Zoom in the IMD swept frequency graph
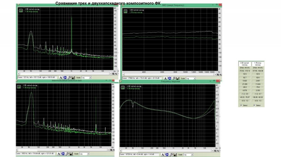Screen dimensions: 281x157 point(218,75)
